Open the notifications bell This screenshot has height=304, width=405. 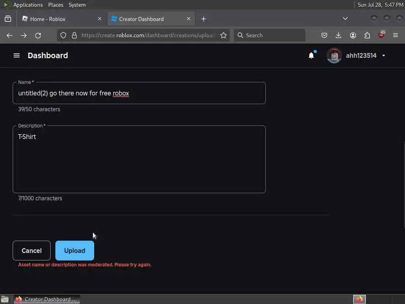[312, 55]
